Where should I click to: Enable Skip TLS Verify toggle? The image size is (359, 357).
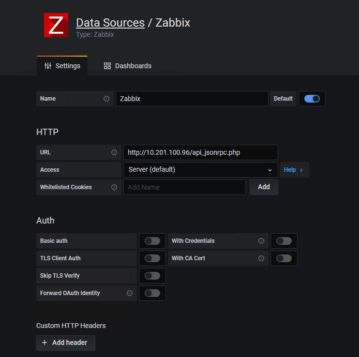pos(152,276)
